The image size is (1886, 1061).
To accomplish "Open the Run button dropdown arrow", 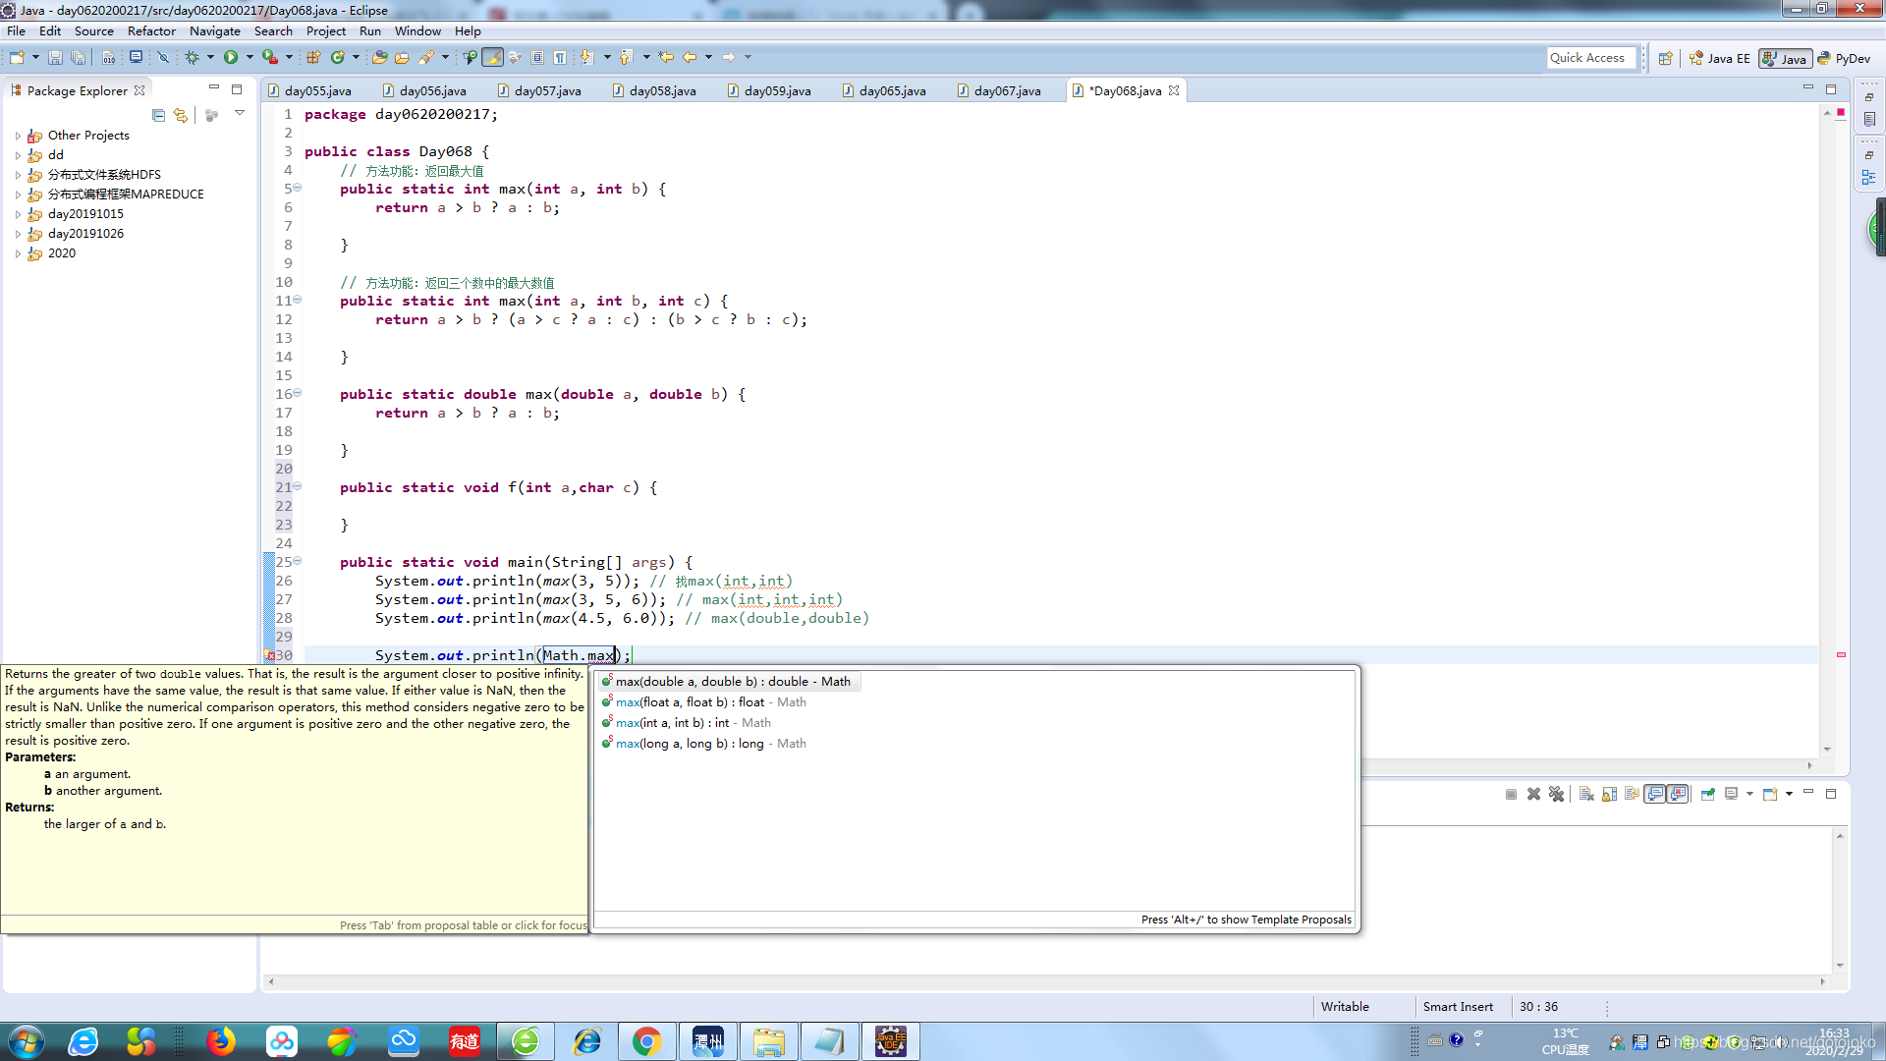I will 250,58.
